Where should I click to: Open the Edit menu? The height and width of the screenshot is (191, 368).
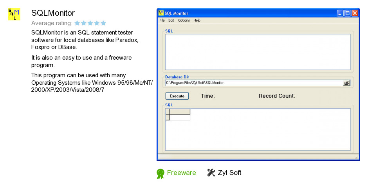click(x=171, y=20)
